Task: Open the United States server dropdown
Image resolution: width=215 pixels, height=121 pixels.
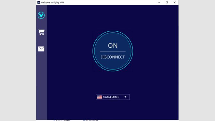Action: coord(113,97)
